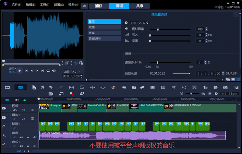Redo the last undone edit
Screen dimensions: 242x154
pos(61,87)
